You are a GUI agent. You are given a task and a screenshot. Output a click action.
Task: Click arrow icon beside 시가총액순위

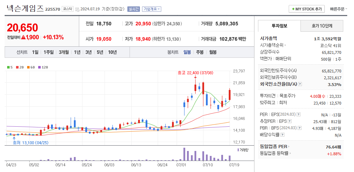point(285,45)
